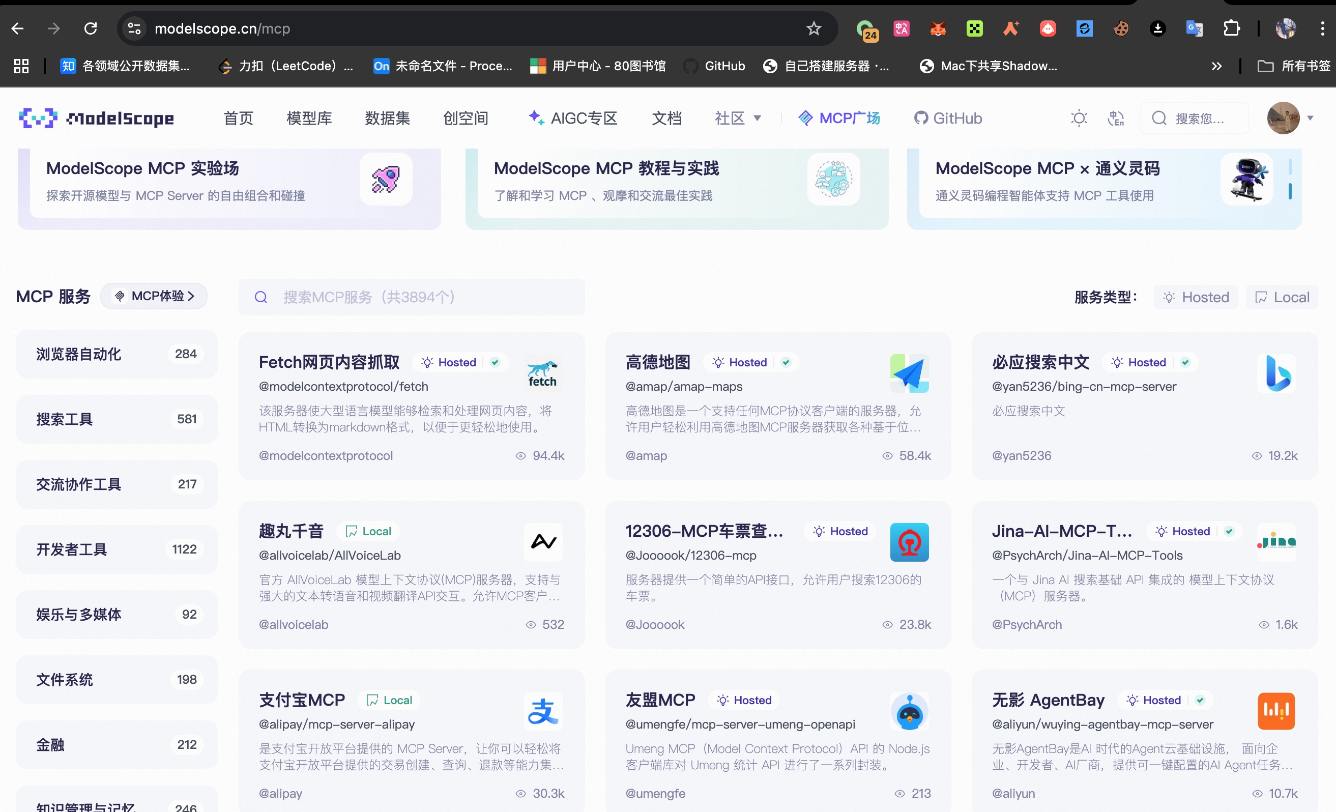This screenshot has width=1336, height=812.
Task: Switch theme with the sun icon
Action: (x=1079, y=118)
